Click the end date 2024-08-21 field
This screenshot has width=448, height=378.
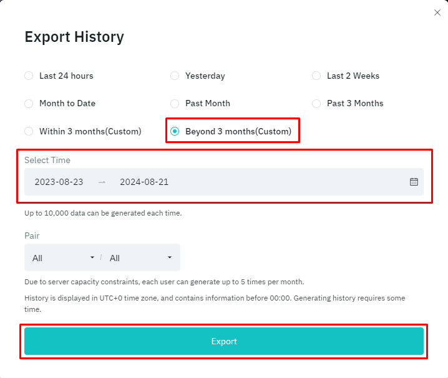144,182
